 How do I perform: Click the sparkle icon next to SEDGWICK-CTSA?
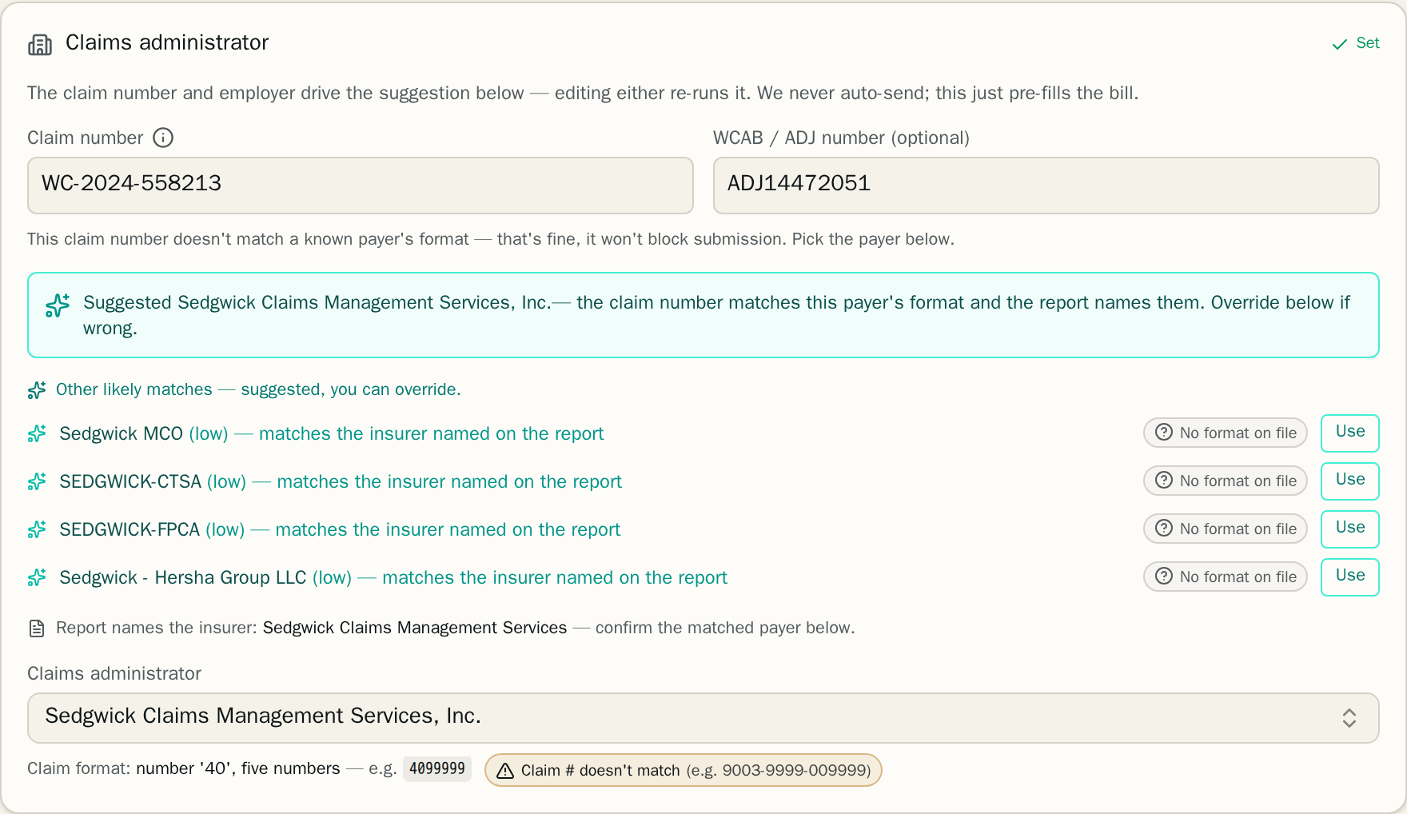coord(37,481)
